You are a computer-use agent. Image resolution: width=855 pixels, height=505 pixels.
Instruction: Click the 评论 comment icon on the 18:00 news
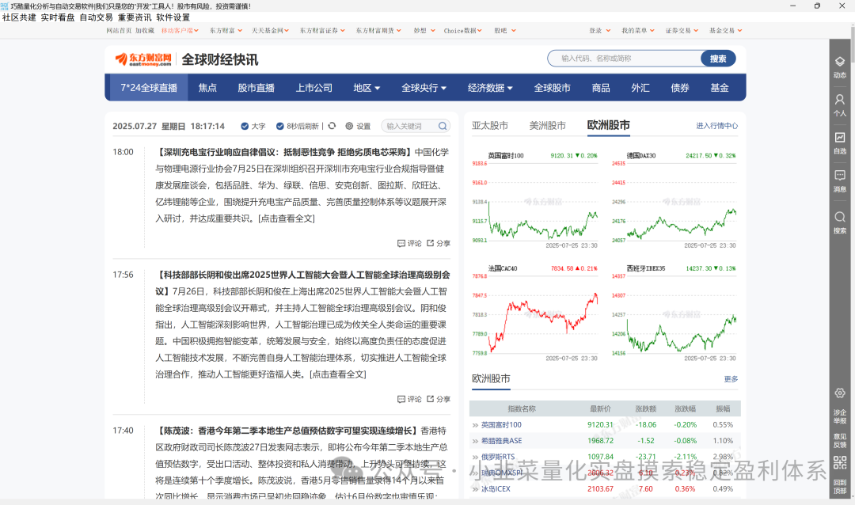point(401,243)
